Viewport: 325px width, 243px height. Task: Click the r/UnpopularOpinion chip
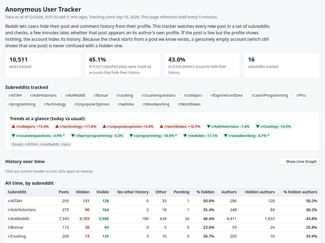[92, 104]
